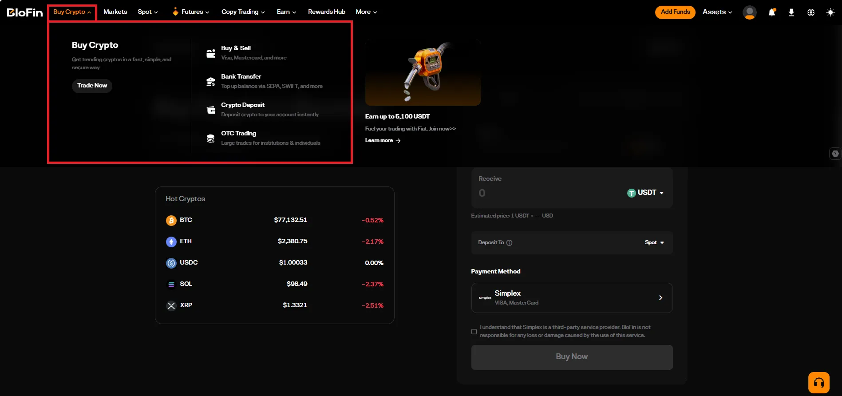
Task: Expand the Spot menu
Action: coord(148,12)
